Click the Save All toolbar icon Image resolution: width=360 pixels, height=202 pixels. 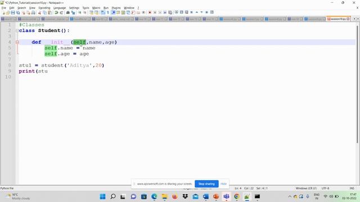tap(18, 12)
